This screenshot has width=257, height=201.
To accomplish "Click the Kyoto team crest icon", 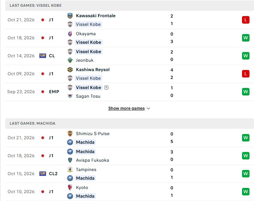I will point(70,188).
